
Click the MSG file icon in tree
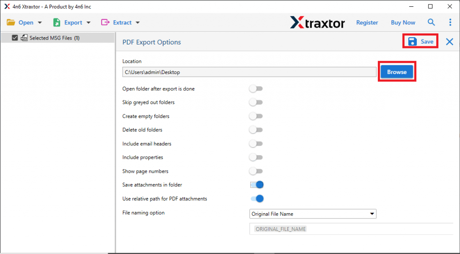pyautogui.click(x=24, y=38)
